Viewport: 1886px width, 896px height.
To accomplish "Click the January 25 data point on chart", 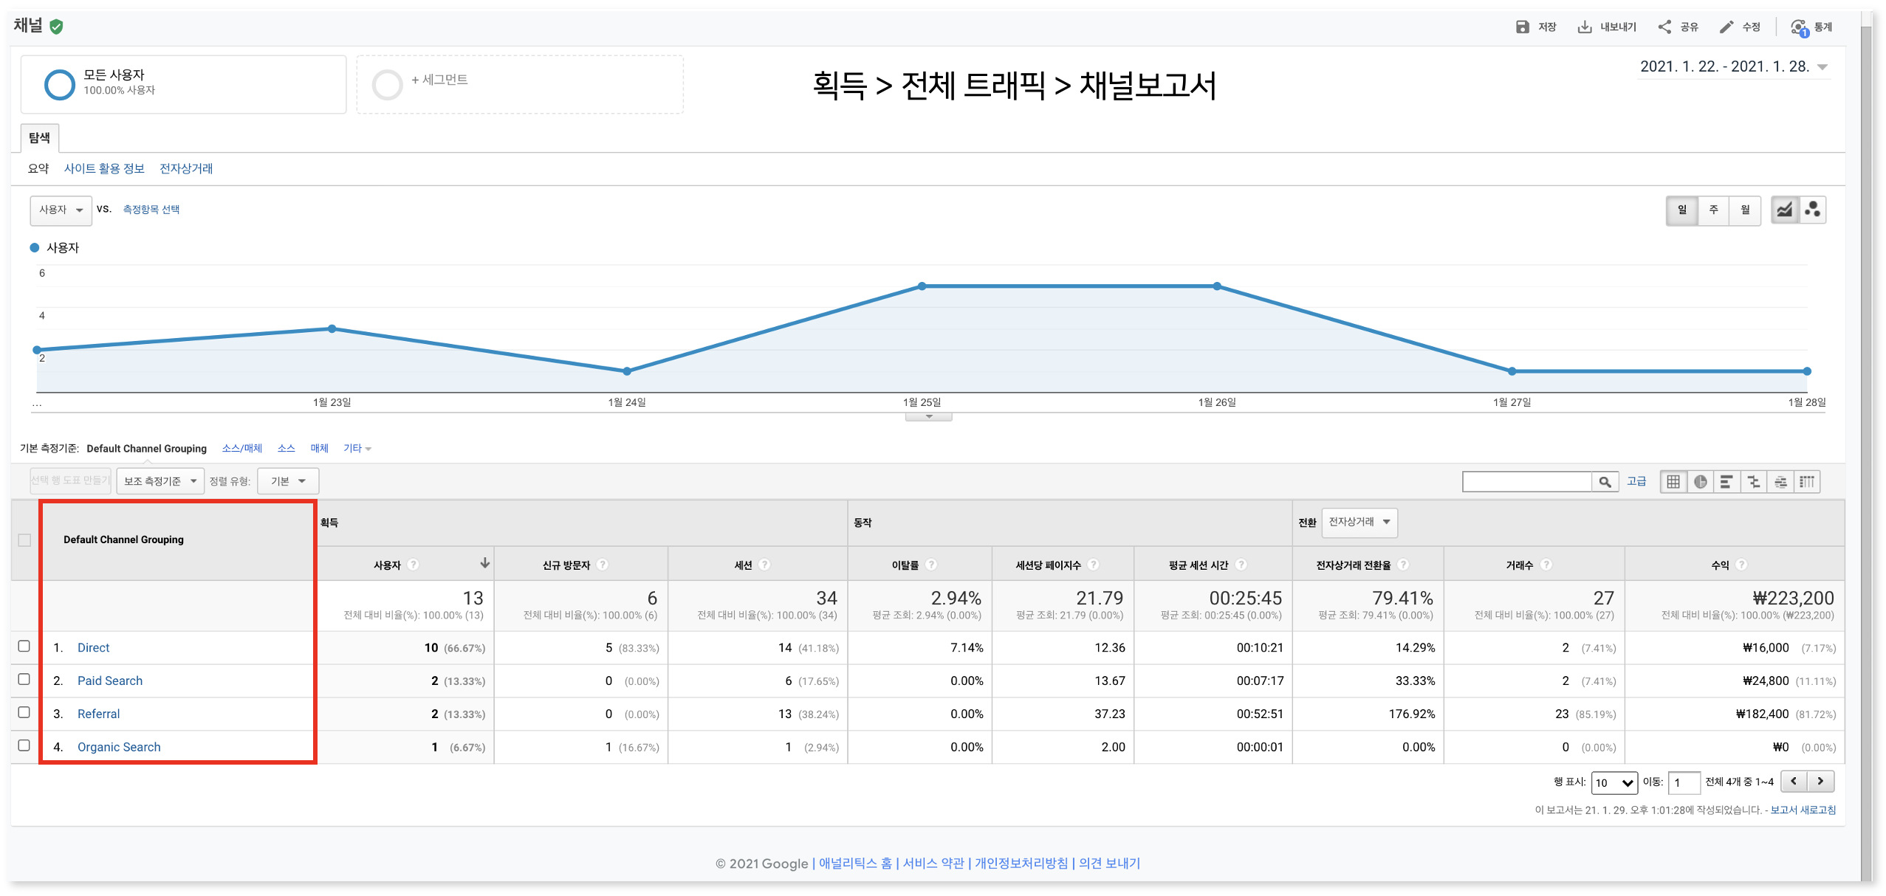I will (922, 286).
